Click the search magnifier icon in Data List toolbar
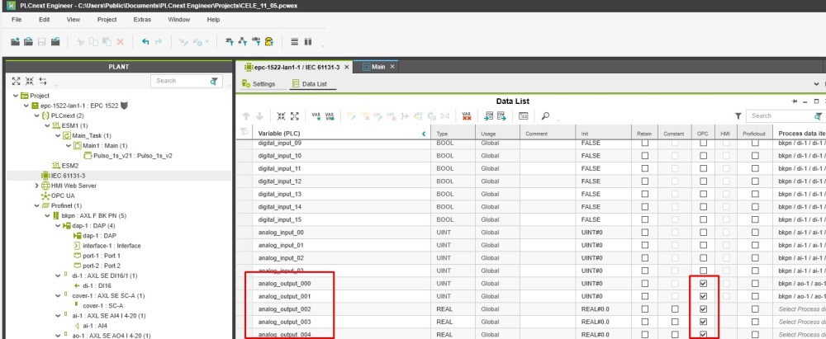The image size is (826, 339). [x=546, y=116]
